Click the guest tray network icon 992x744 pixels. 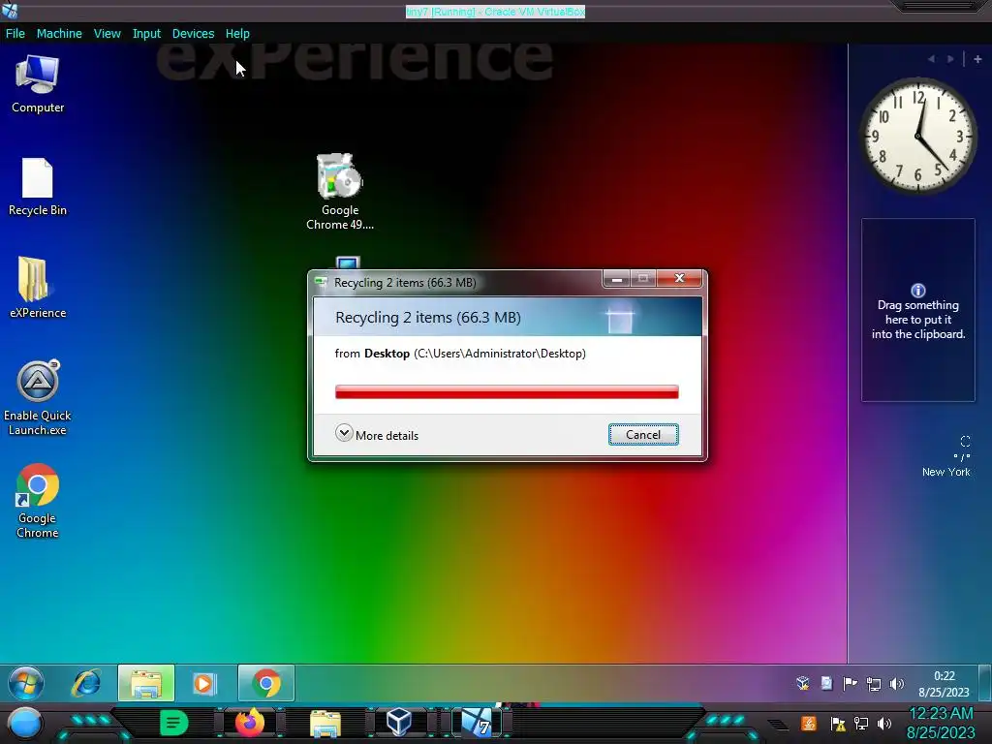click(x=874, y=684)
